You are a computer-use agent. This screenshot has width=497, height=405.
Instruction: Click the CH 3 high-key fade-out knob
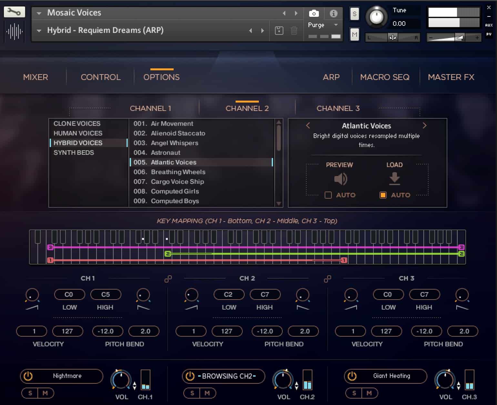click(462, 295)
